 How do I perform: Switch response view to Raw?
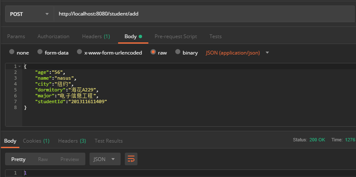(43, 159)
